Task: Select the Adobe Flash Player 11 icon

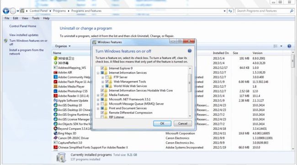Action: (55, 82)
